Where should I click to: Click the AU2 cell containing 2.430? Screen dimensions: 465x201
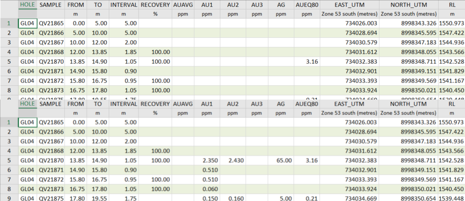(x=233, y=160)
